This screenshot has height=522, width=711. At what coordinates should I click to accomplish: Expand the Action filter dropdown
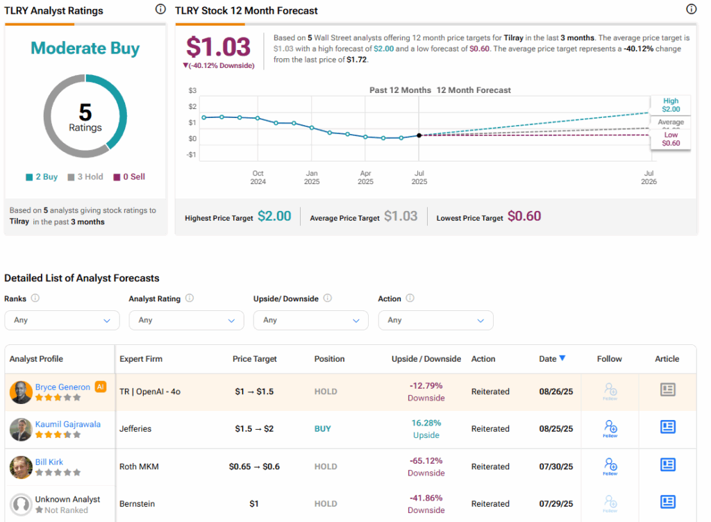point(435,320)
